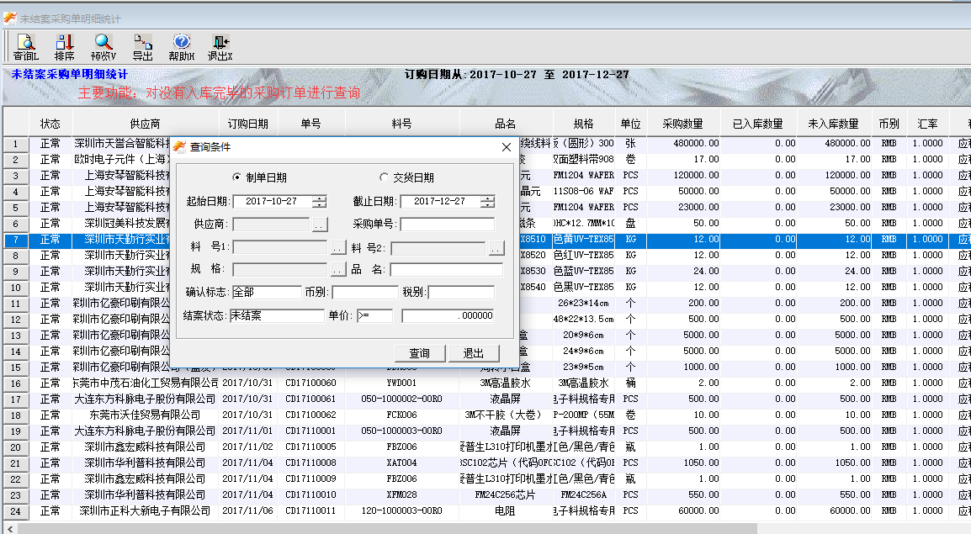Open 预览V print preview
The width and height of the screenshot is (971, 534).
[x=103, y=47]
